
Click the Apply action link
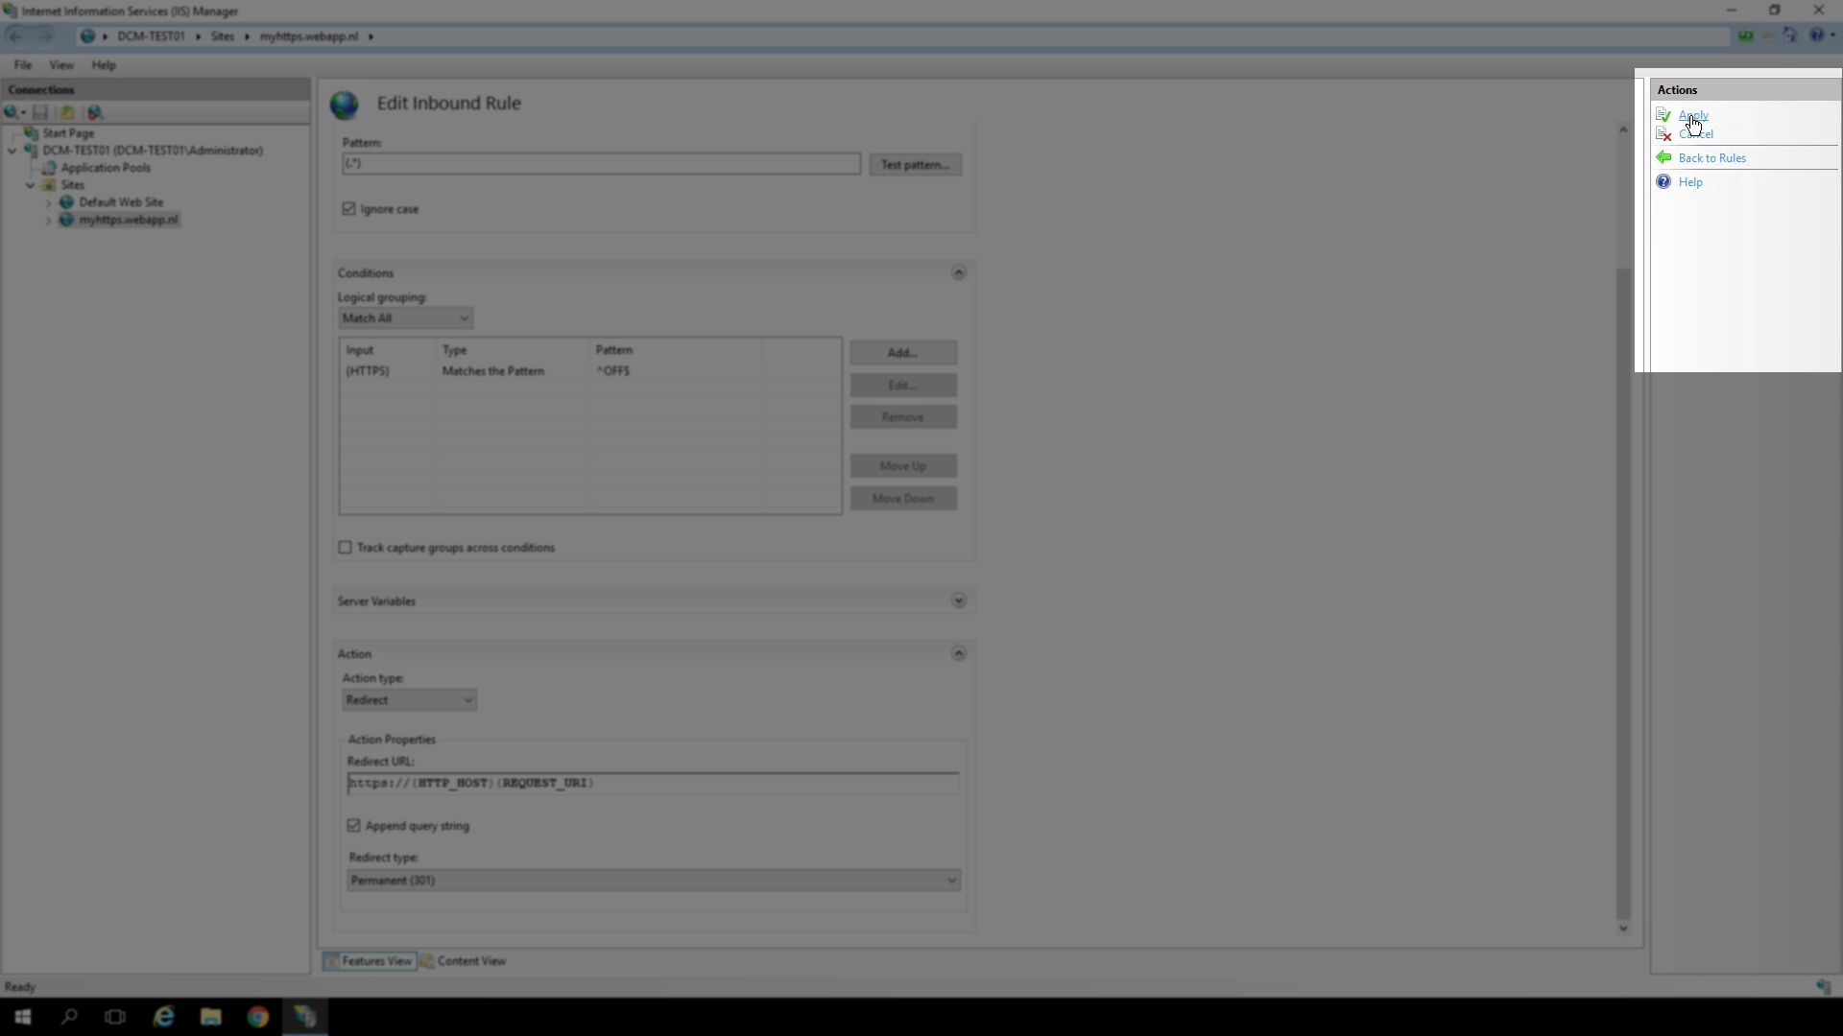click(1693, 115)
